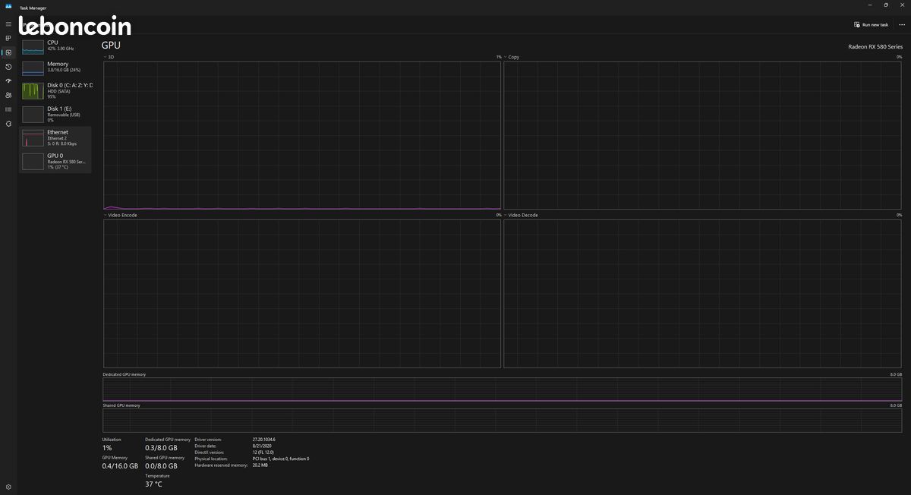Open Task Manager Settings gear
The height and width of the screenshot is (495, 911).
pyautogui.click(x=8, y=487)
